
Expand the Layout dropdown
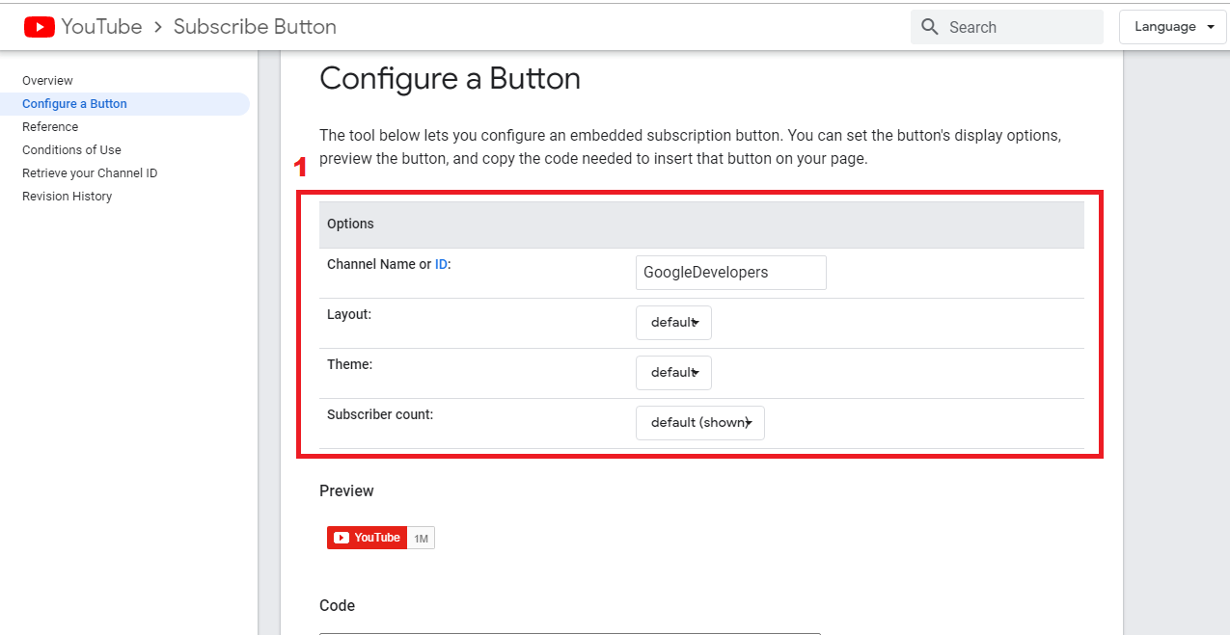tap(673, 323)
